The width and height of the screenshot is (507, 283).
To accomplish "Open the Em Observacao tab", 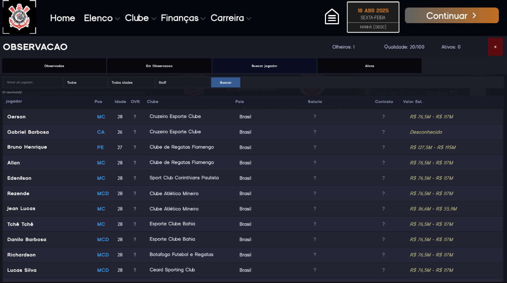I will point(159,66).
